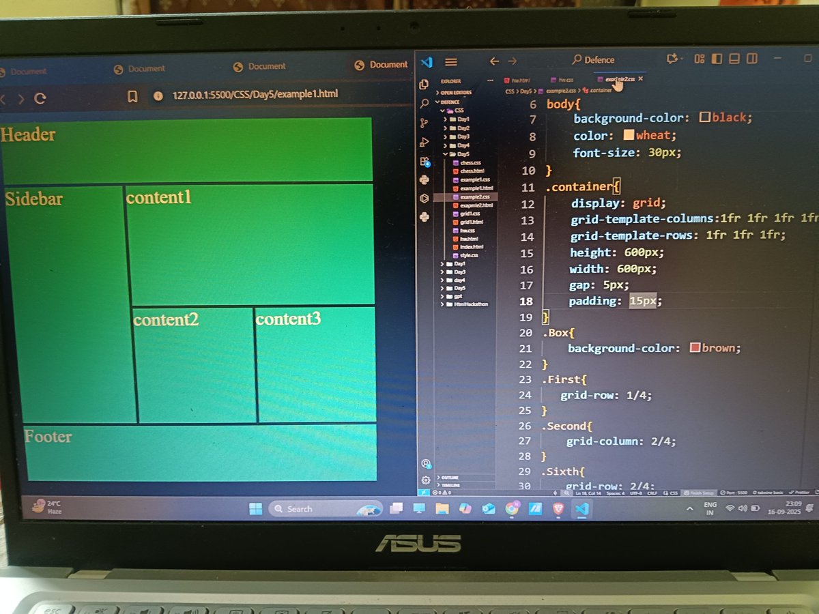The image size is (819, 614).
Task: Click the black color swatch on line 7
Action: (705, 117)
